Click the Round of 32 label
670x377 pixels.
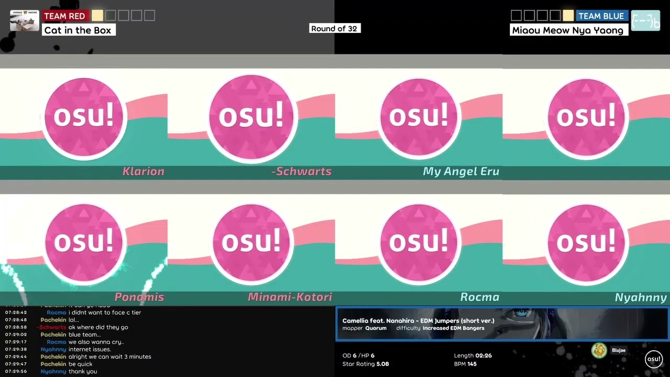tap(334, 28)
